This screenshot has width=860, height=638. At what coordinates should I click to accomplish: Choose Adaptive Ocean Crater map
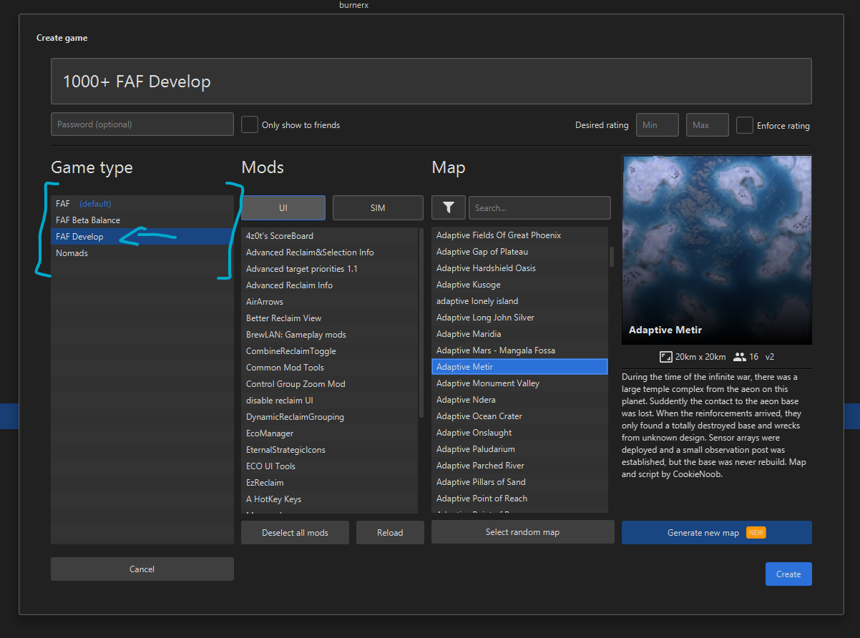tap(519, 416)
